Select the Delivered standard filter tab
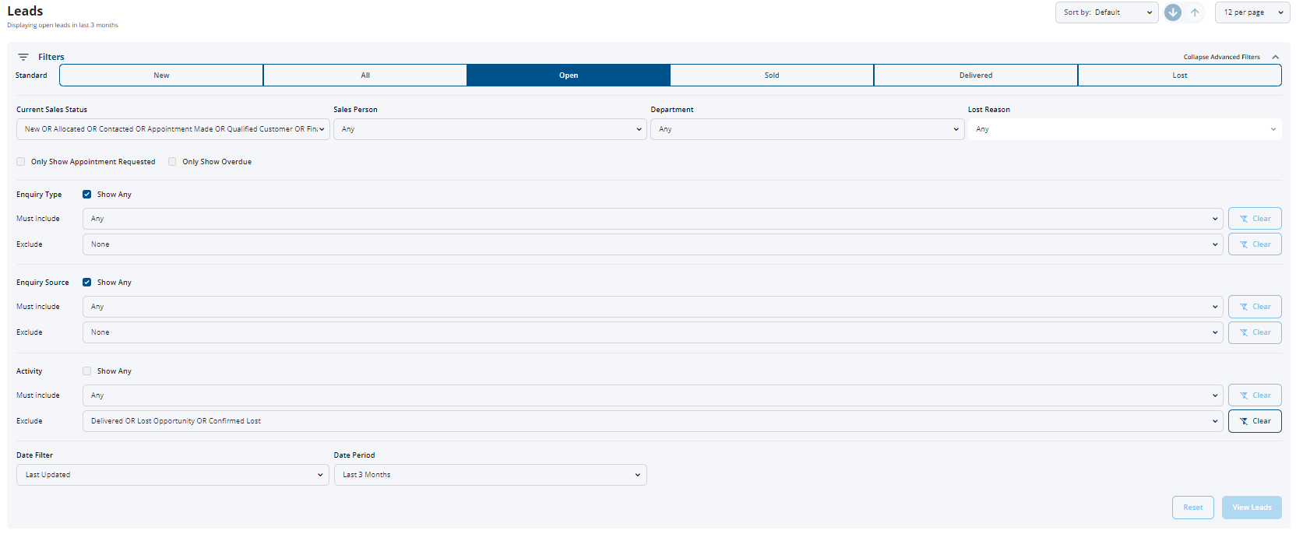 [x=976, y=76]
